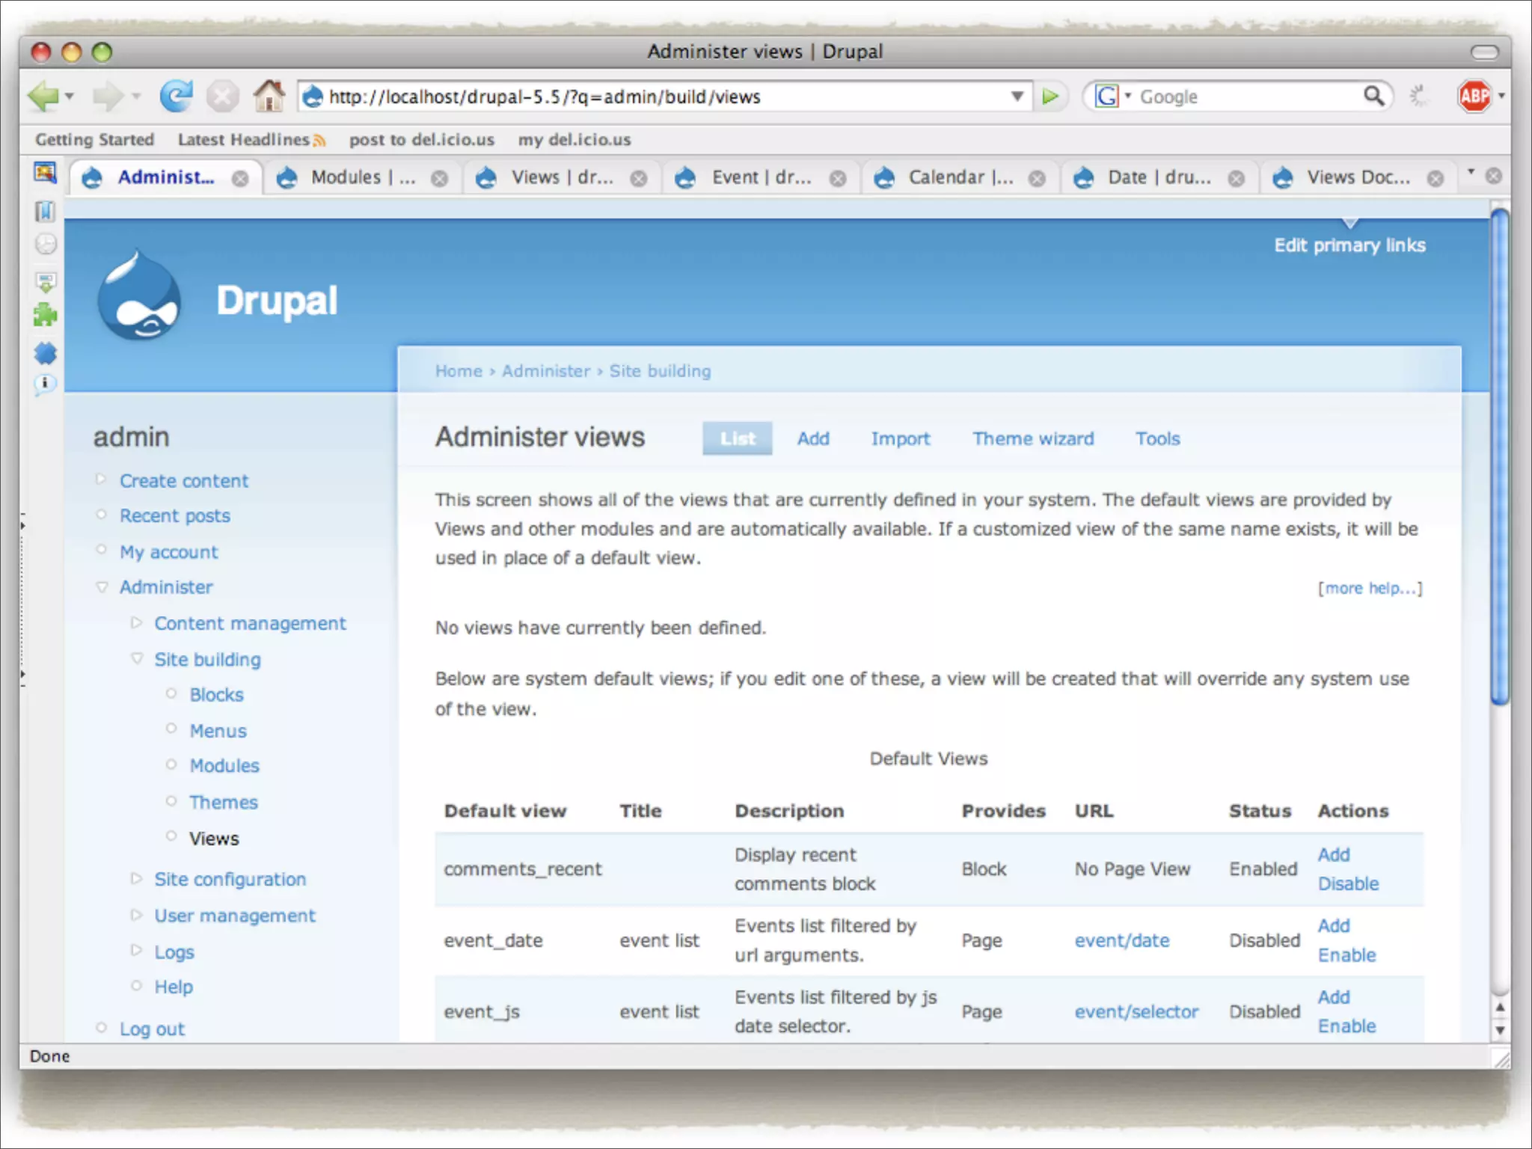Viewport: 1532px width, 1149px height.
Task: Switch to the Calendar browser tab
Action: (960, 177)
